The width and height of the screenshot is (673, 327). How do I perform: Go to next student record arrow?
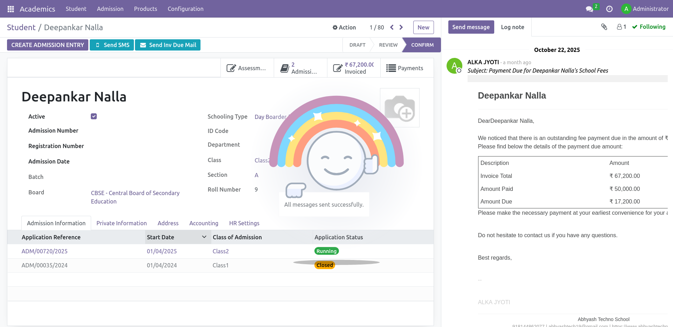(x=401, y=27)
